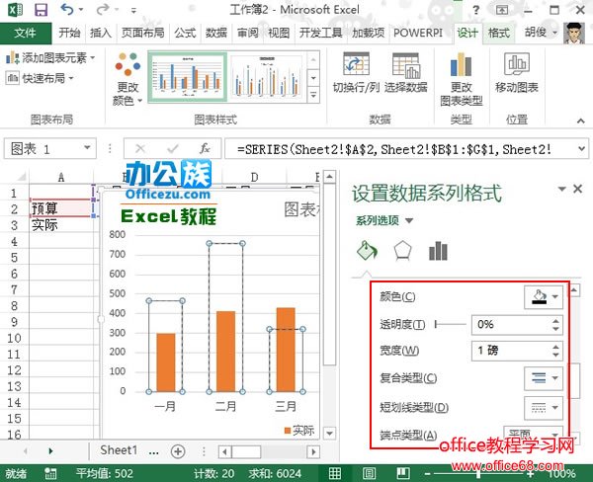Image resolution: width=593 pixels, height=482 pixels.
Task: Open Developer ribbon tab
Action: (320, 33)
